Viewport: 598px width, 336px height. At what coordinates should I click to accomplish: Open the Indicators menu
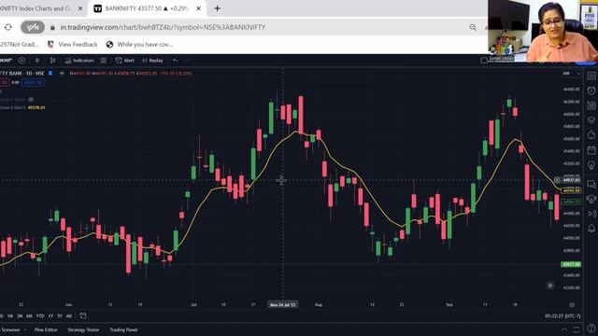pos(79,60)
